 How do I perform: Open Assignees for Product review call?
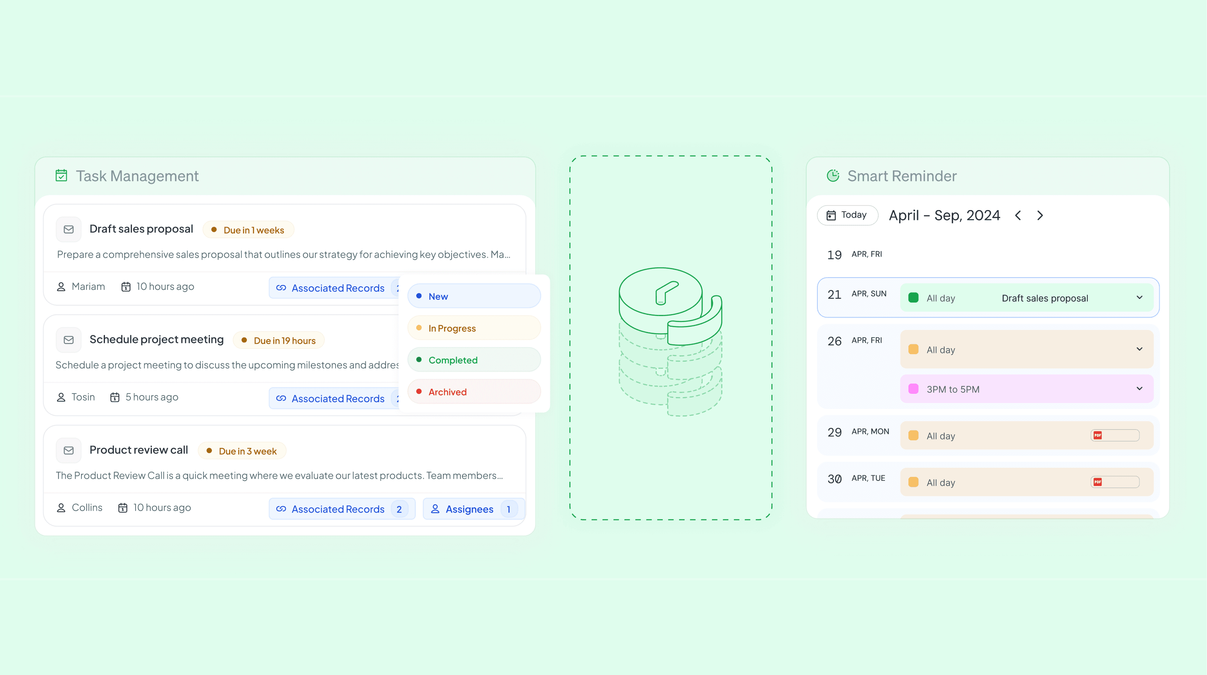[x=473, y=509]
